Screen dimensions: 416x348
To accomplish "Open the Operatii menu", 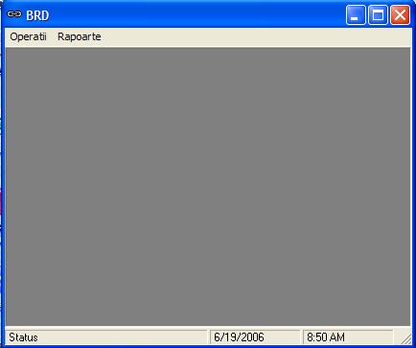I will tap(28, 36).
